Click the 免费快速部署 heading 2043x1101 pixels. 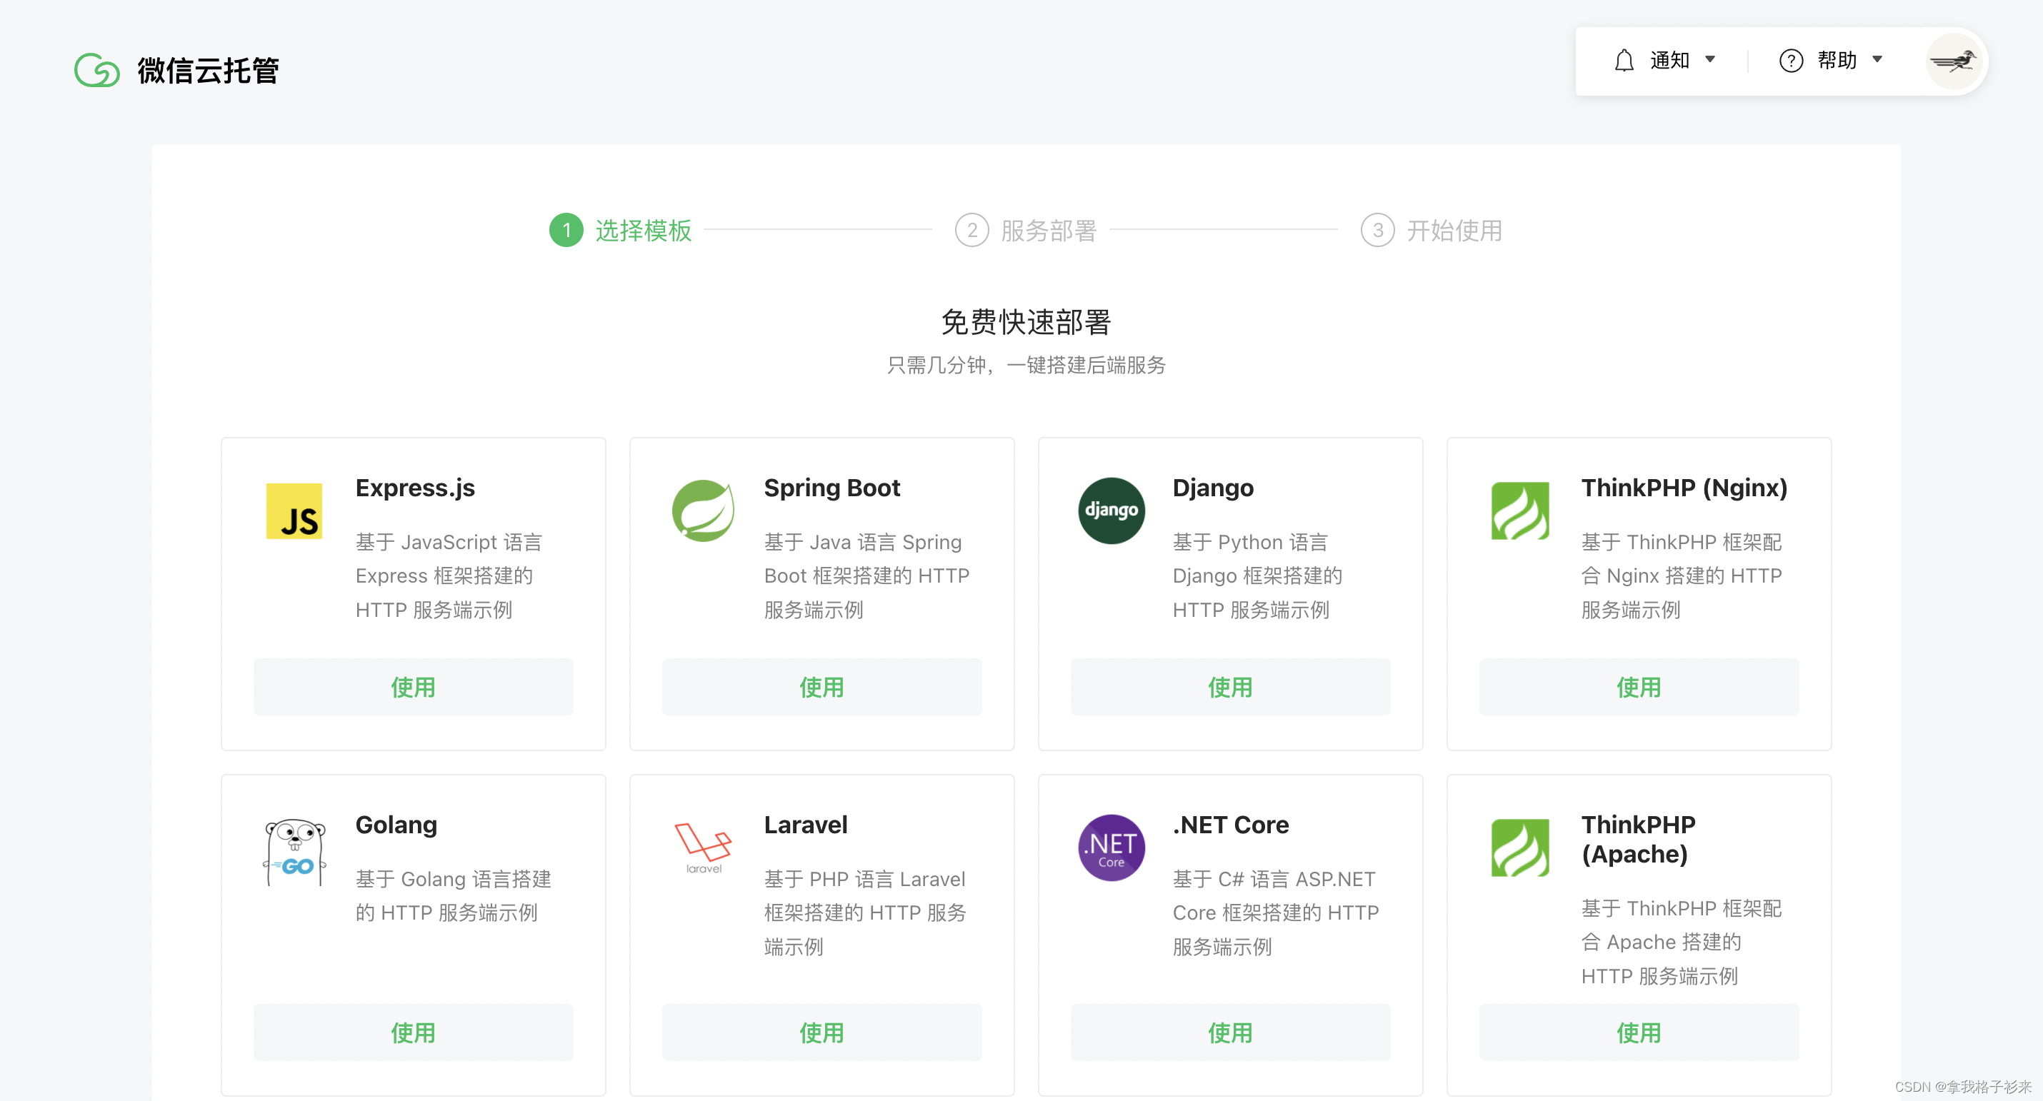click(1026, 322)
